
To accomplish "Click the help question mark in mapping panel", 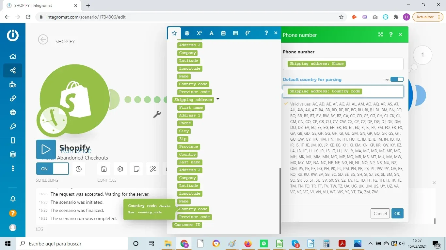I will [x=266, y=33].
